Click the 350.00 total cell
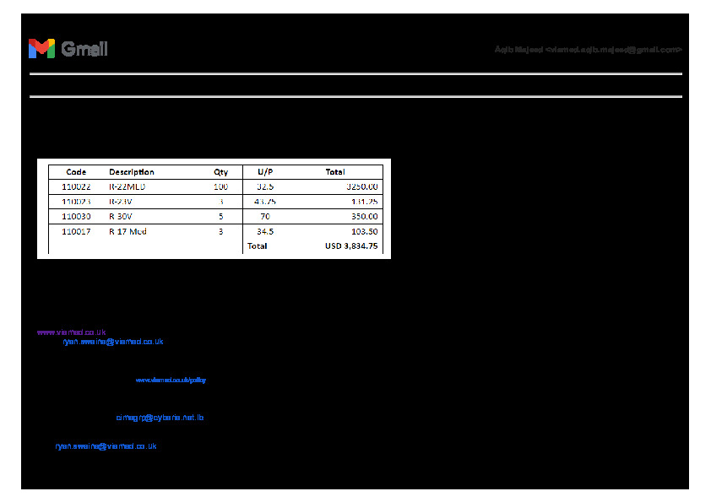This screenshot has height=502, width=711. [x=365, y=217]
